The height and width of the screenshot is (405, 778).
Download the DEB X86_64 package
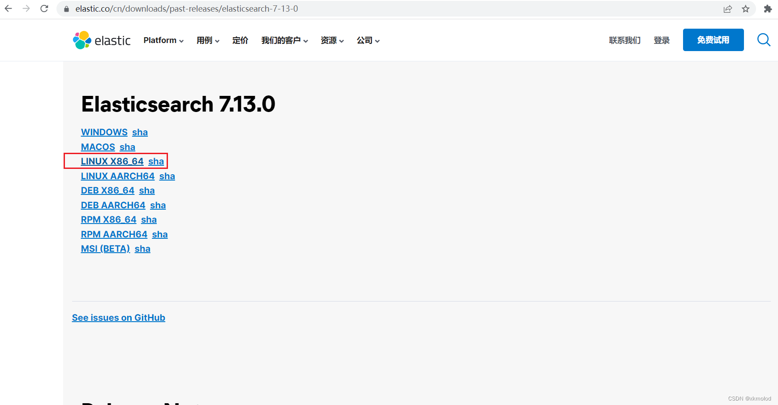[107, 190]
